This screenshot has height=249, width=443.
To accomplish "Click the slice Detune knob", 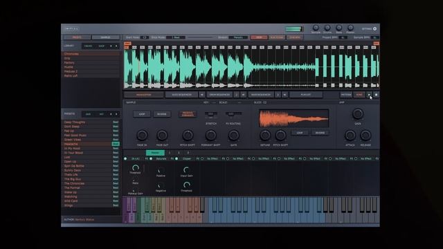I will click(265, 136).
